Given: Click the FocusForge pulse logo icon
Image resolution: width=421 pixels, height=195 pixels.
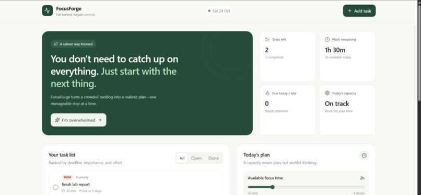Looking at the screenshot, I should tap(47, 11).
